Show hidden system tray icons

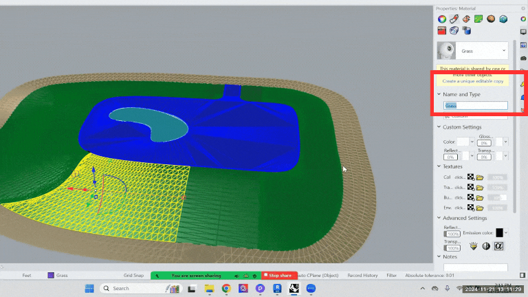tap(423, 289)
